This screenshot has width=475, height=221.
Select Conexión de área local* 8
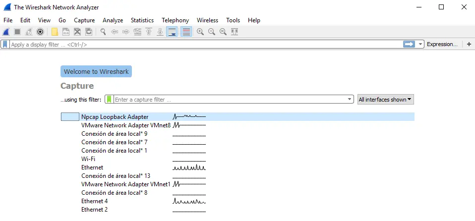click(237, 193)
